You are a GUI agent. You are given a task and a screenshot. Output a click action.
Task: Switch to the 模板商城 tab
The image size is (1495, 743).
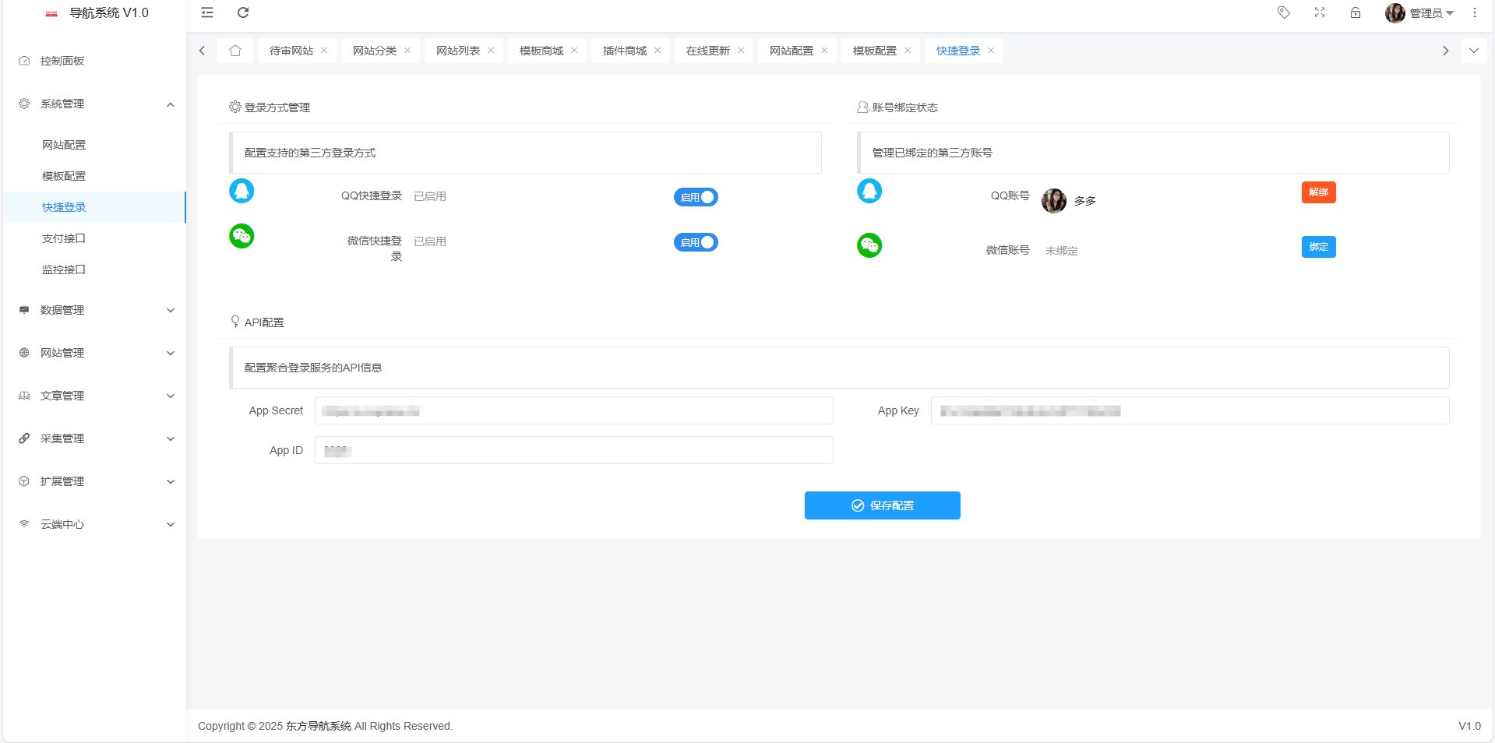pyautogui.click(x=541, y=50)
